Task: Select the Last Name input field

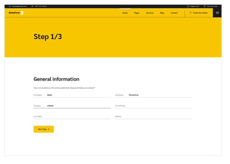Action: click(x=160, y=95)
